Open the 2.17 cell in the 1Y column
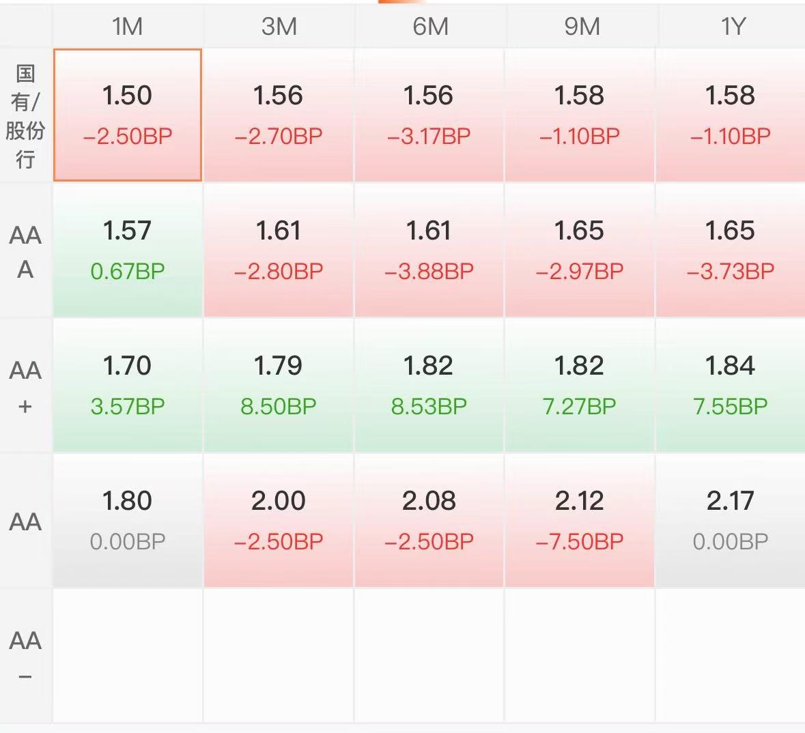The width and height of the screenshot is (805, 733). pos(731,521)
